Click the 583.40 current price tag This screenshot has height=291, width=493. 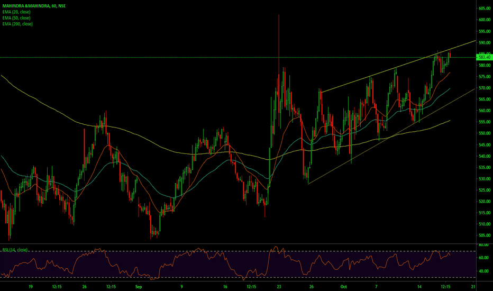(x=485, y=57)
